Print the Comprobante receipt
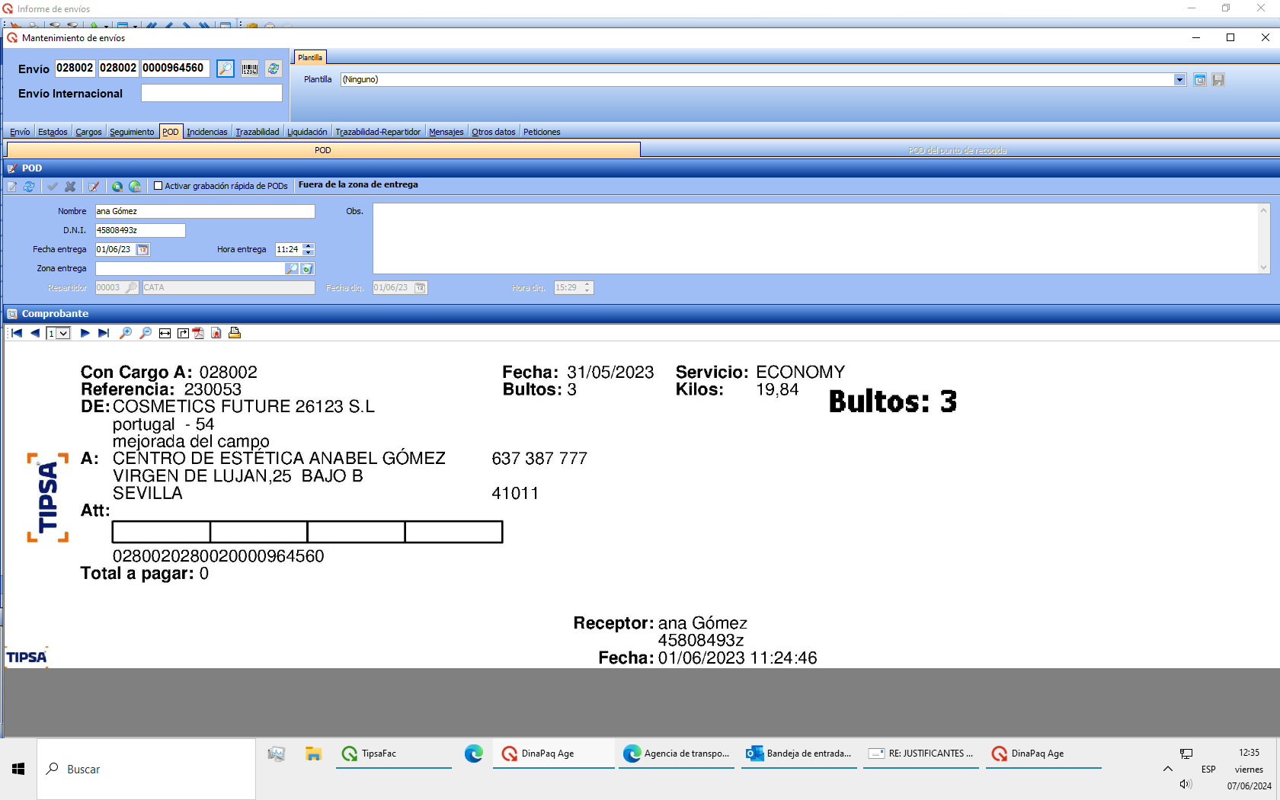 coord(235,333)
